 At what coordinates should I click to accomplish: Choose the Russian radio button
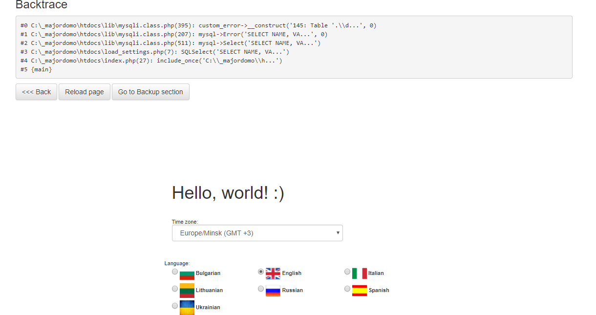point(261,289)
